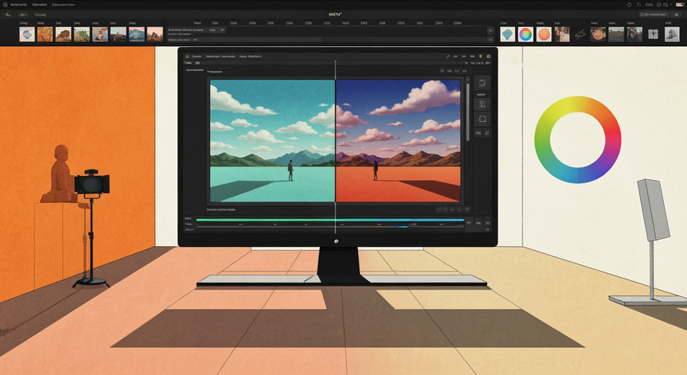The image size is (687, 375).
Task: Click the green-blue timeline track in monitor window
Action: click(330, 220)
